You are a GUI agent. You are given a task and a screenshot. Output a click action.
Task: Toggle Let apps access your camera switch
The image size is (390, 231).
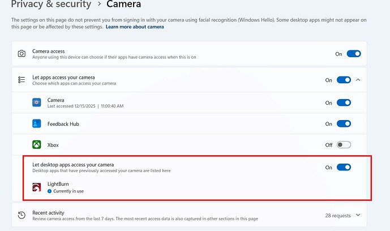(344, 80)
